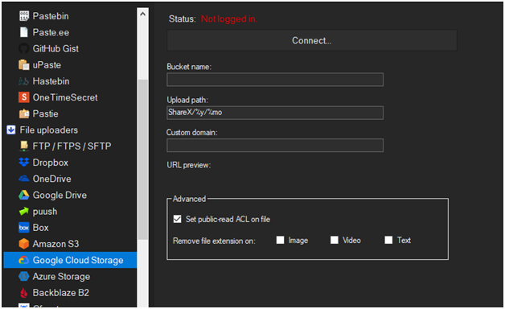505x309 pixels.
Task: Pick the OneTimeSecret orange S icon
Action: (24, 97)
